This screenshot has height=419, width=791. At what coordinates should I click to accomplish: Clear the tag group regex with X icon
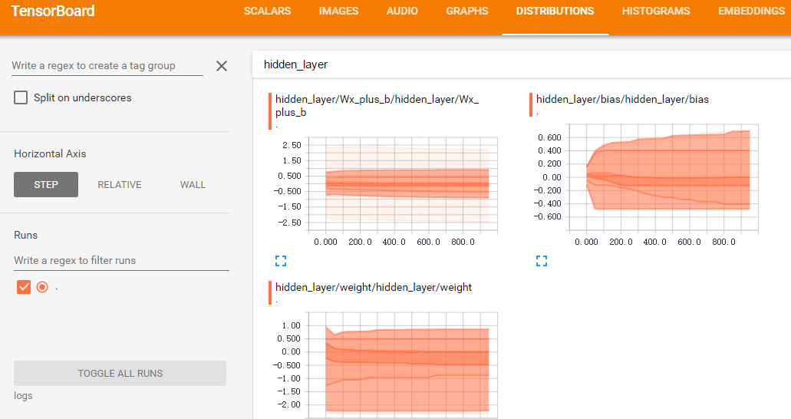[x=222, y=66]
